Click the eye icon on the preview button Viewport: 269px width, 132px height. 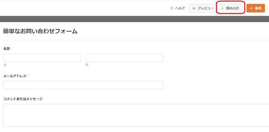point(194,8)
